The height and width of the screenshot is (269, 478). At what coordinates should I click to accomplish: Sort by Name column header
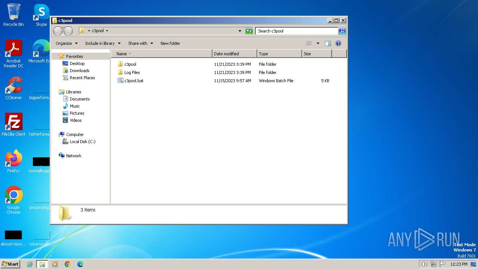(x=161, y=54)
